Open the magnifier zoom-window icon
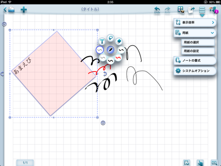The height and width of the screenshot is (166, 221). pyautogui.click(x=214, y=162)
